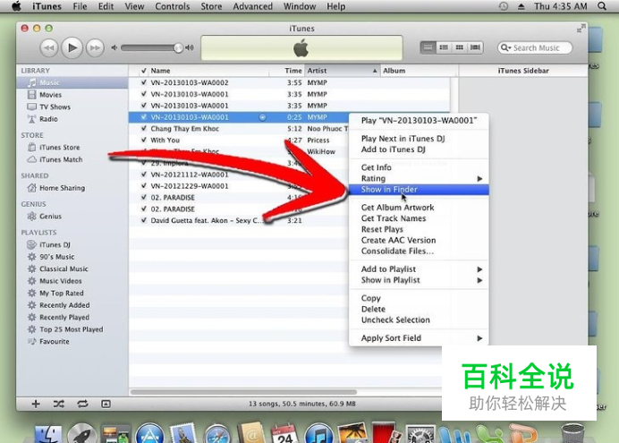Image resolution: width=619 pixels, height=443 pixels.
Task: Toggle the artwork viewer button
Action: coord(106,404)
